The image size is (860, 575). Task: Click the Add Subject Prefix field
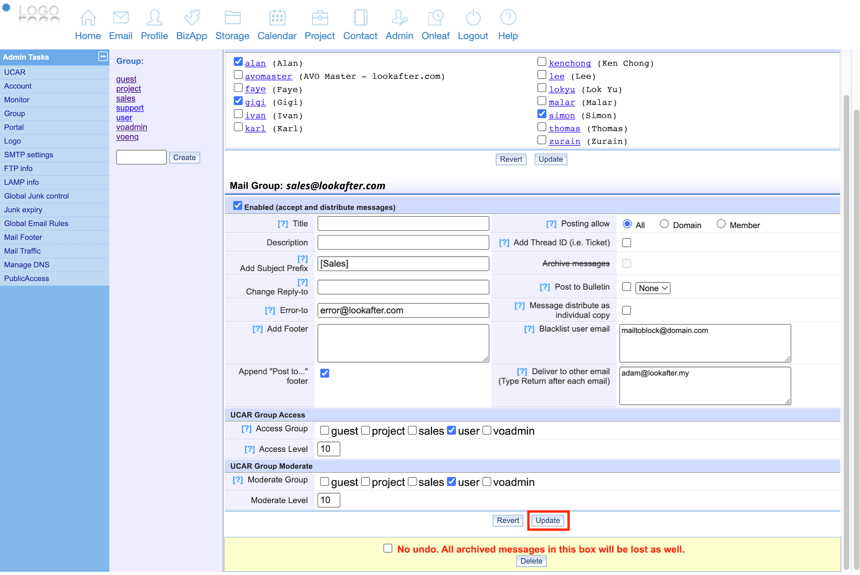[x=403, y=264]
